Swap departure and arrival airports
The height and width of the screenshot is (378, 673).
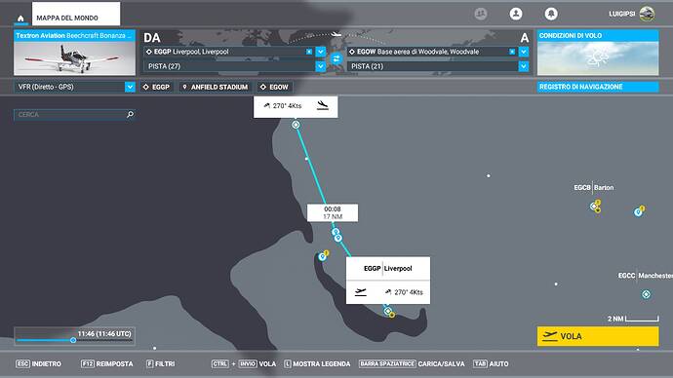[336, 58]
